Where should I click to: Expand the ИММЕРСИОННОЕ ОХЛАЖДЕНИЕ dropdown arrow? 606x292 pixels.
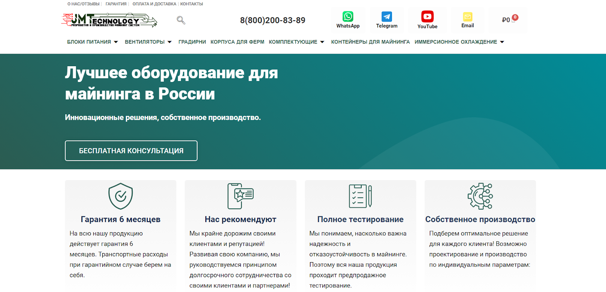point(502,42)
